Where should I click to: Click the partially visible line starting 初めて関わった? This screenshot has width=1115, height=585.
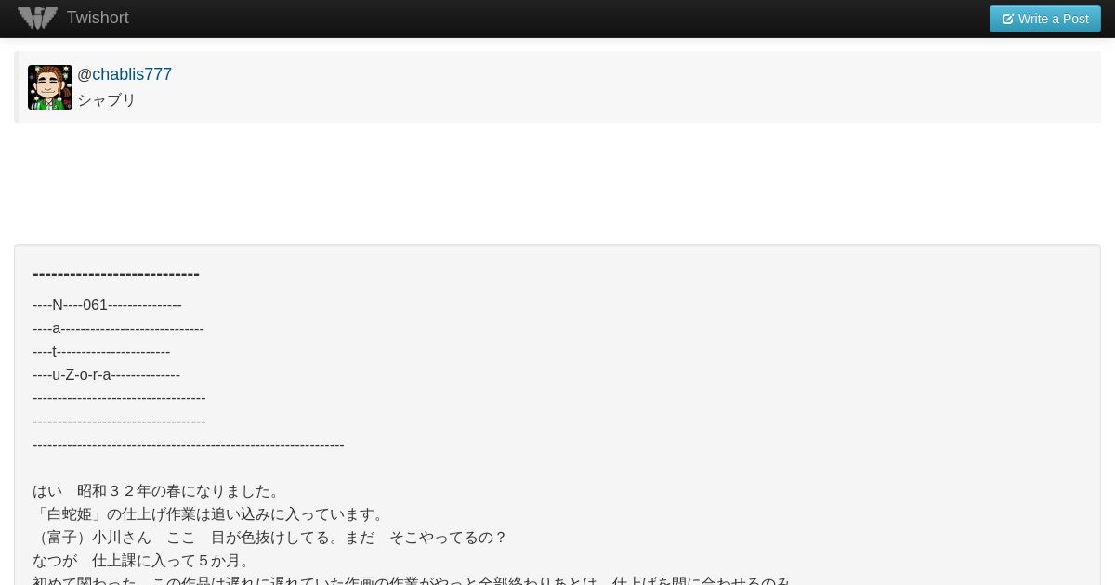pos(412,580)
